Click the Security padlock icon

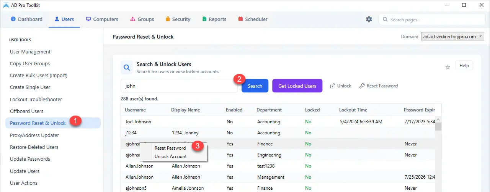pyautogui.click(x=168, y=19)
